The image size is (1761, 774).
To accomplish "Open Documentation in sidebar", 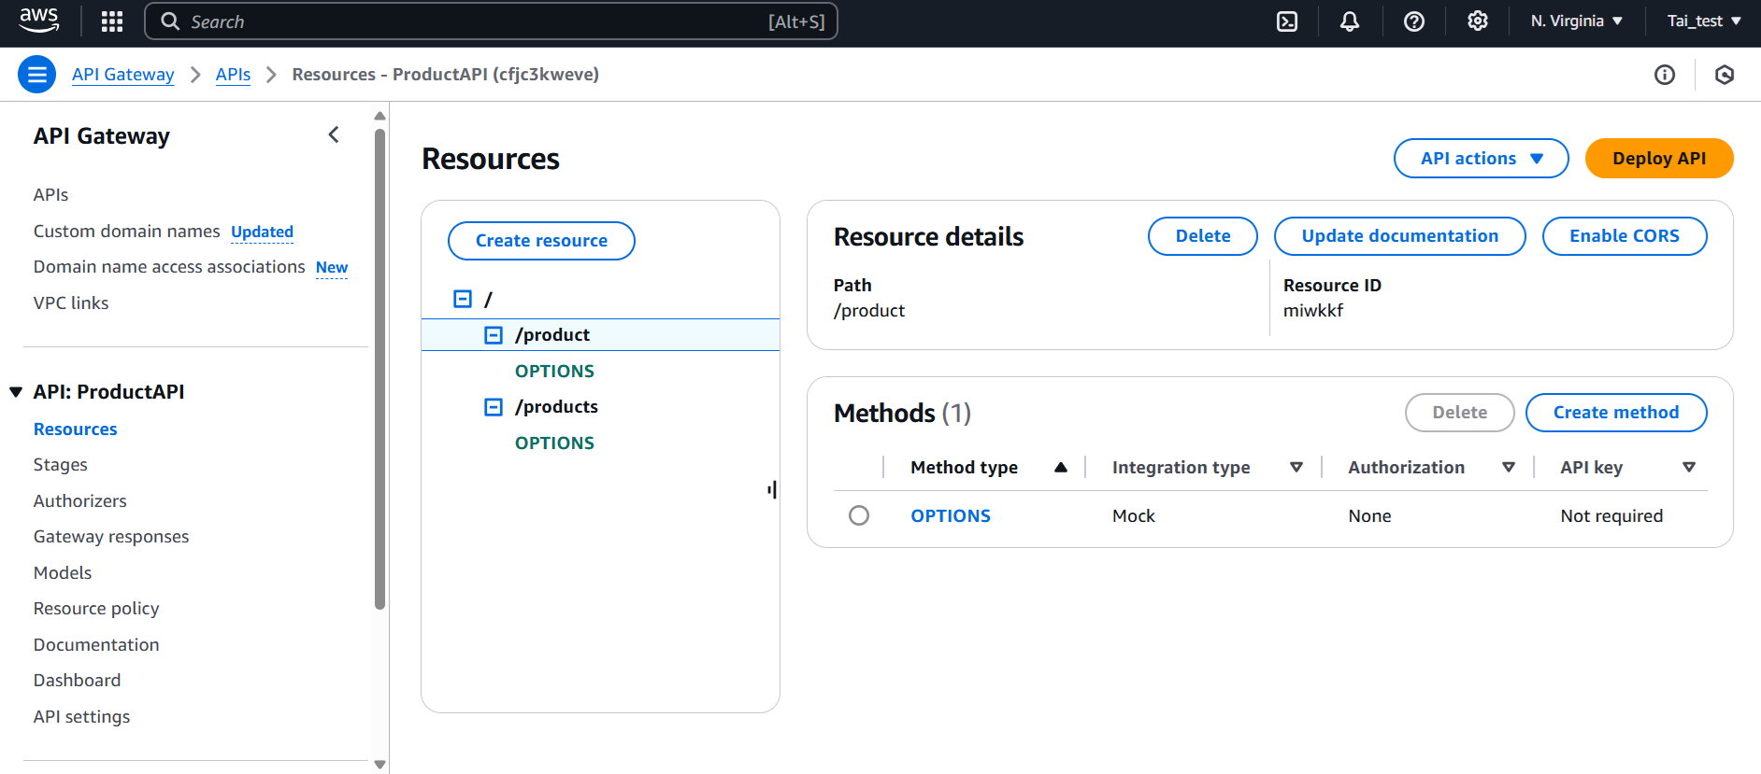I will [x=96, y=645].
